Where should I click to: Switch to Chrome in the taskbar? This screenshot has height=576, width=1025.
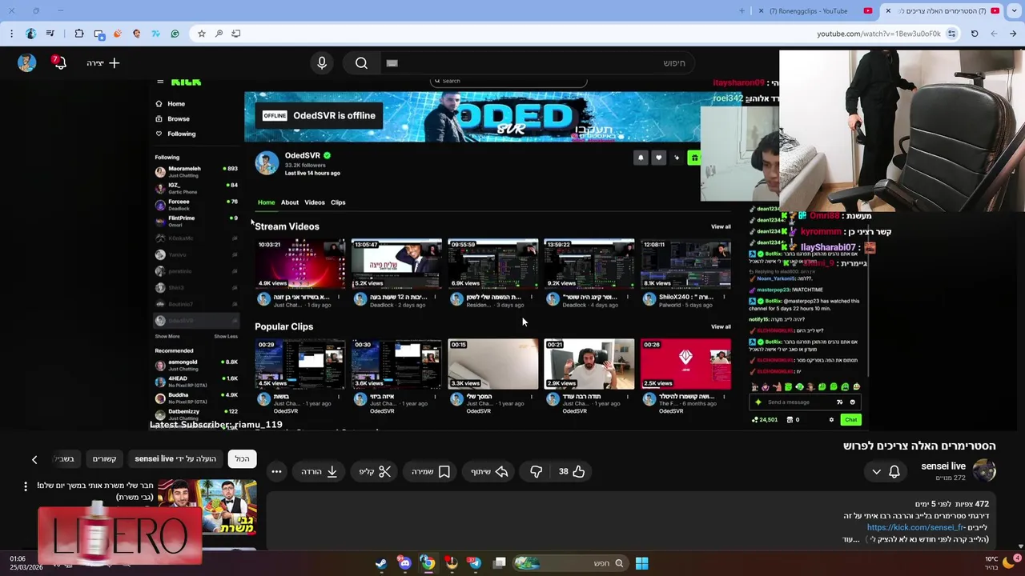(428, 563)
